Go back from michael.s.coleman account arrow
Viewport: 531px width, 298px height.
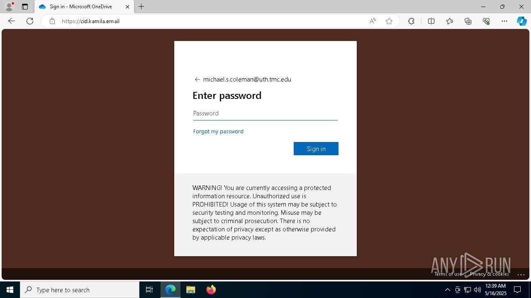pos(197,79)
